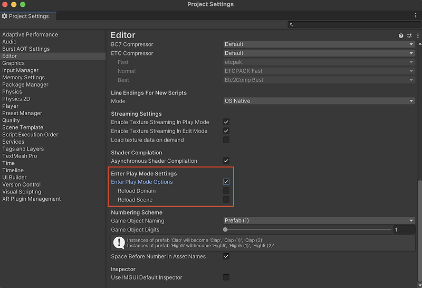Select Graphics in the settings sidebar

[13, 63]
